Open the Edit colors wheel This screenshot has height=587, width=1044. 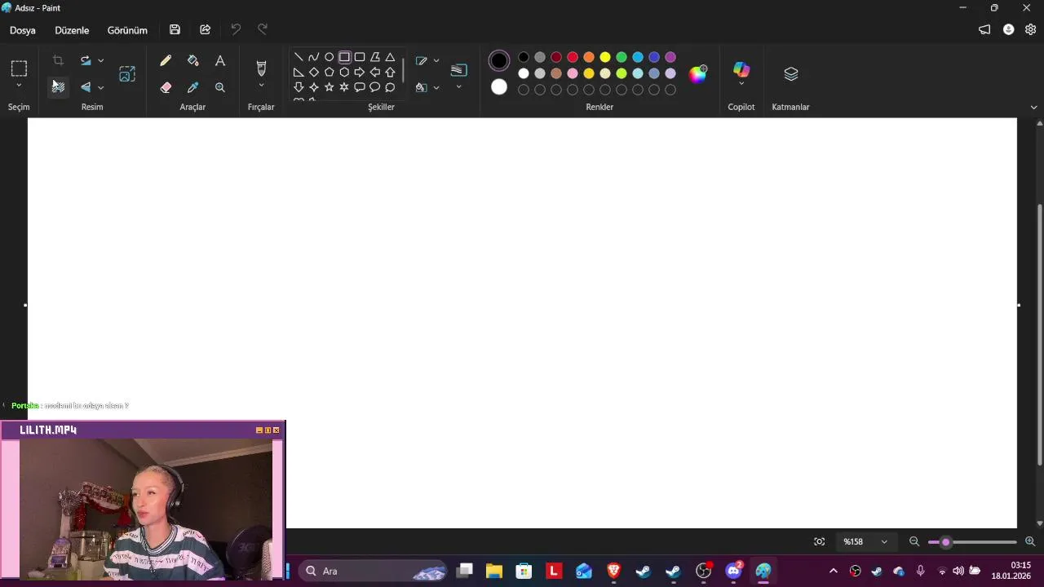pyautogui.click(x=698, y=74)
